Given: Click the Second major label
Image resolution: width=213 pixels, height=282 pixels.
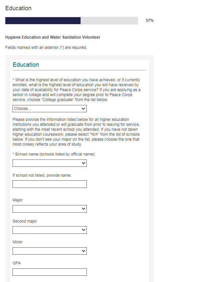Looking at the screenshot, I should [25, 221].
